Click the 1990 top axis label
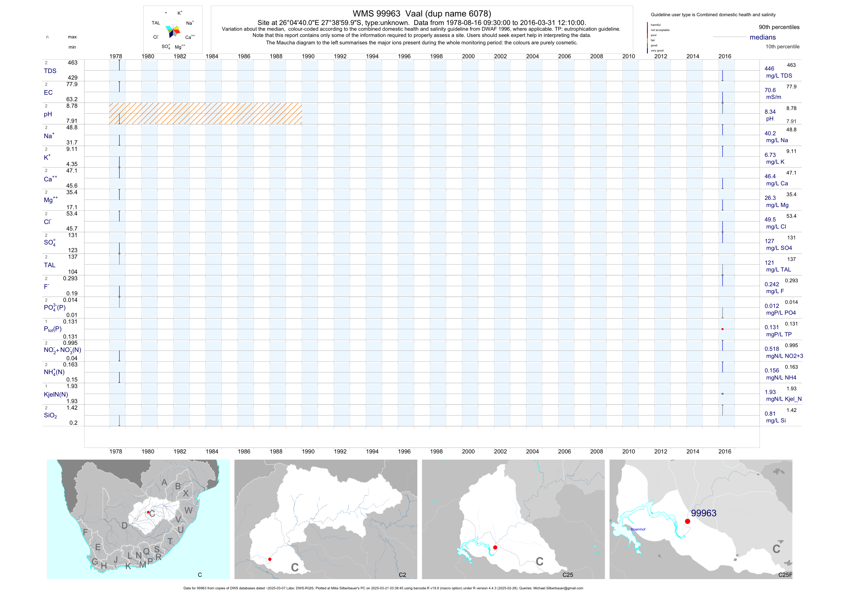 pos(308,56)
